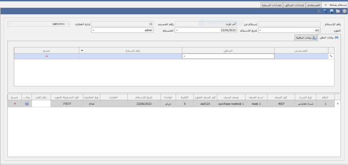The width and height of the screenshot is (348, 165).
Task: Clear the cairo invv warehouse selection
Action: click(68, 24)
